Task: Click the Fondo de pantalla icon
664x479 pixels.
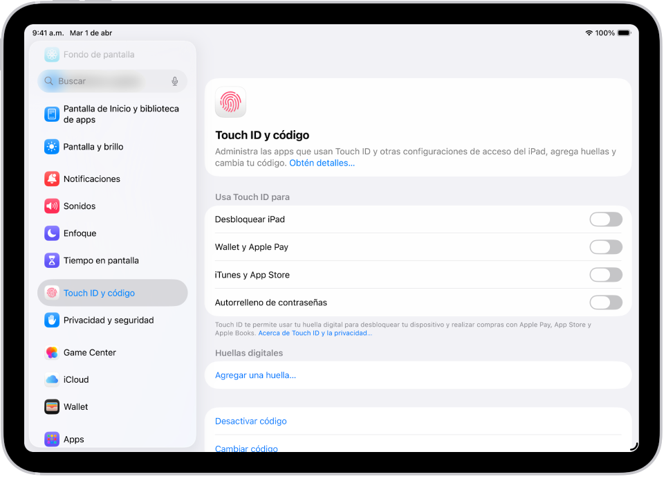Action: click(52, 55)
